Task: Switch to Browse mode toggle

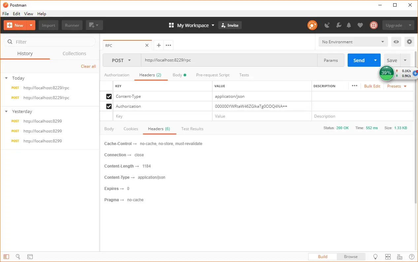Action: click(351, 256)
